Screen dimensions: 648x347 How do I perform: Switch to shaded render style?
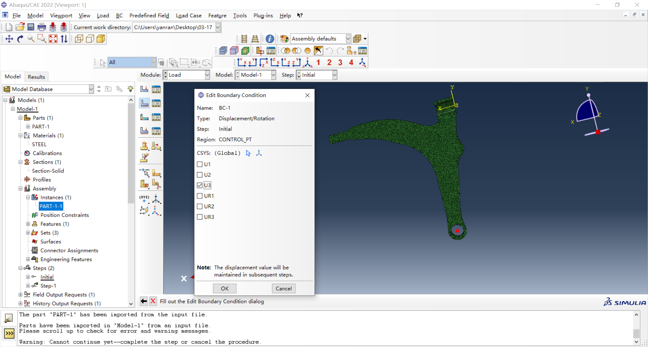[101, 39]
